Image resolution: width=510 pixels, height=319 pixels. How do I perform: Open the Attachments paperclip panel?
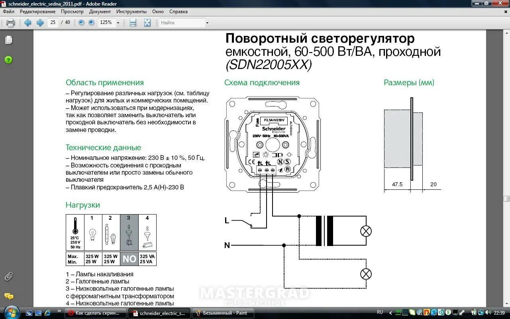click(x=8, y=276)
